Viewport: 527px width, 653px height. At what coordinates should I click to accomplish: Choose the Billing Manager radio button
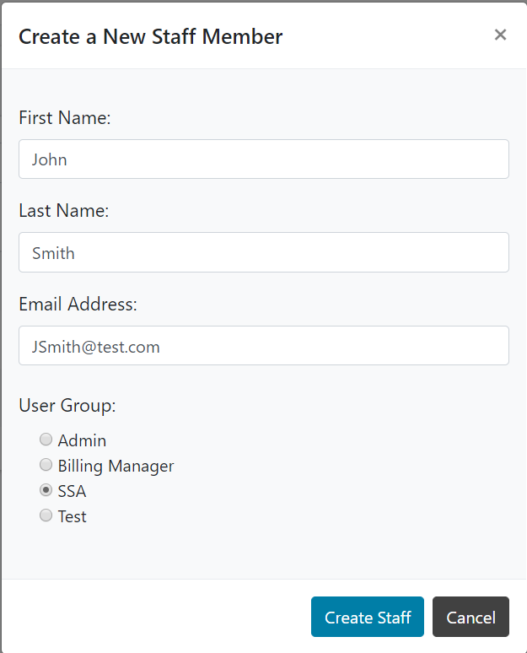pos(46,465)
